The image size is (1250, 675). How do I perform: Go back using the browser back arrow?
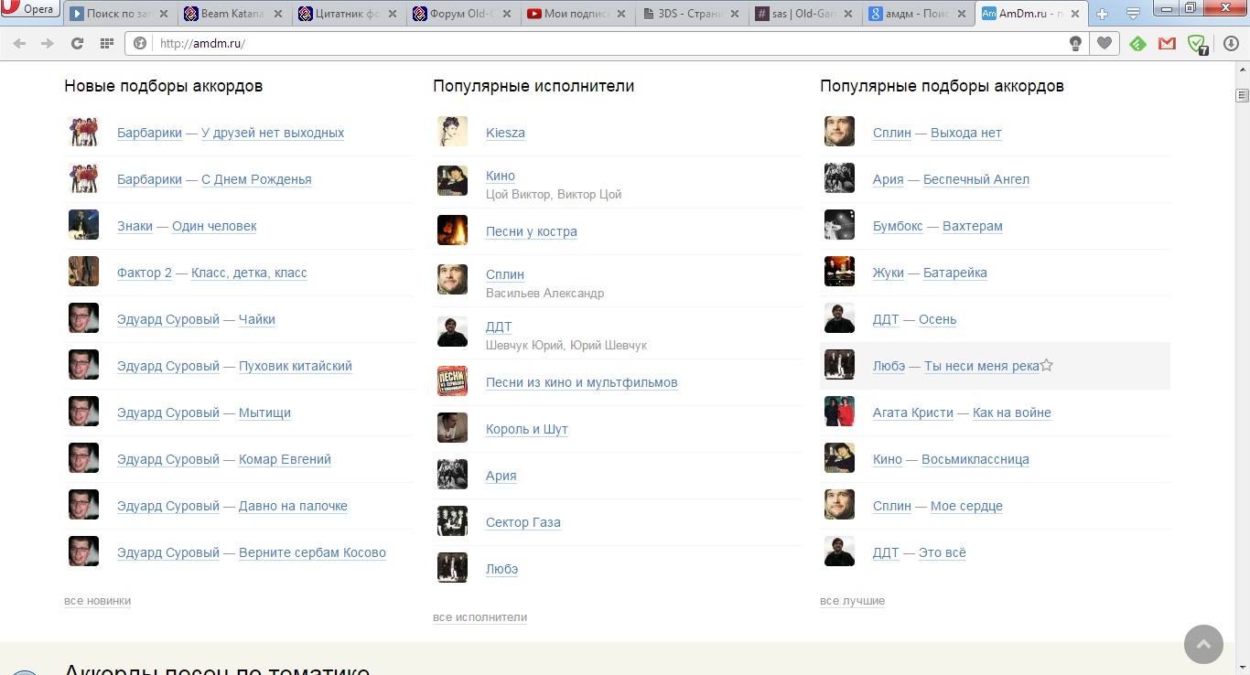tap(19, 43)
